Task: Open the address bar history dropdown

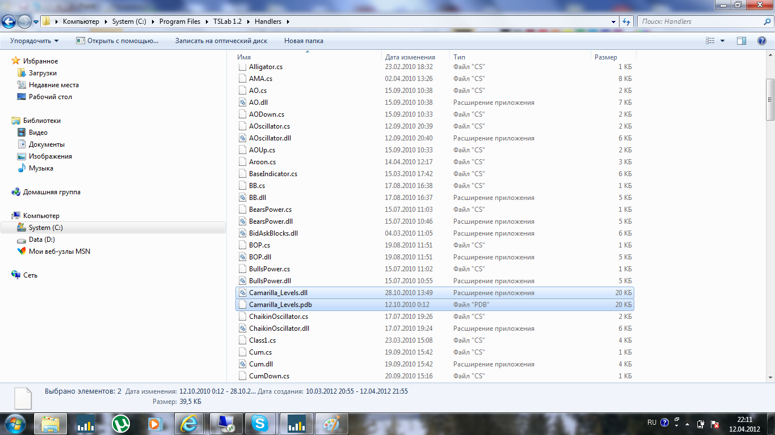Action: [x=614, y=22]
